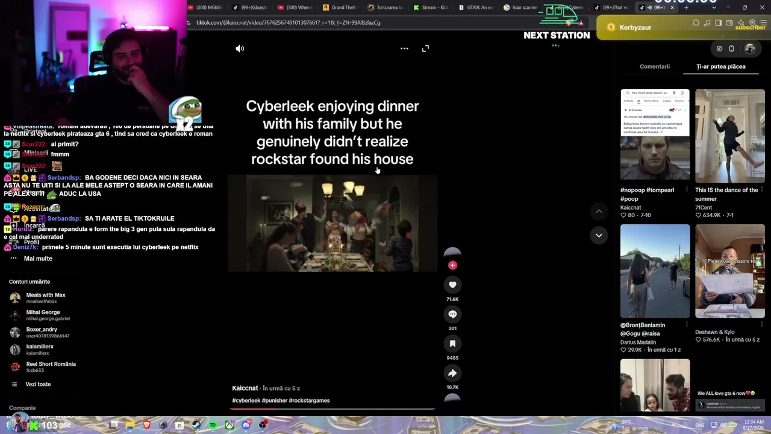
Task: Click the round icon left of the phone icon
Action: 719,49
